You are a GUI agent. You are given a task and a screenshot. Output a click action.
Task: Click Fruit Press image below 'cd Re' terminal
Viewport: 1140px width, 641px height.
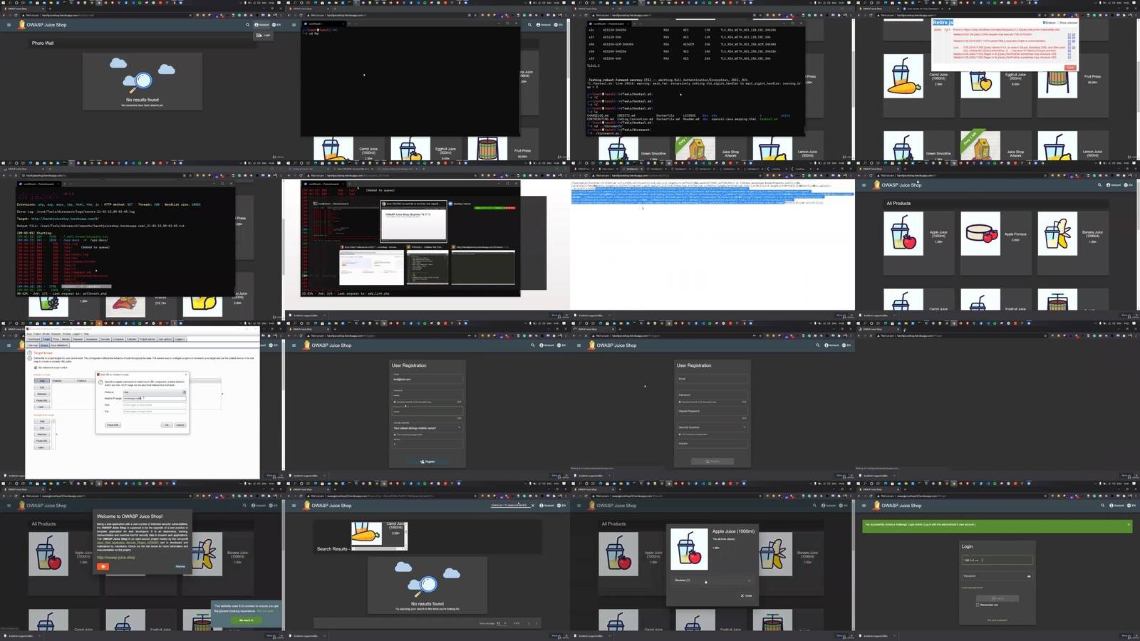[487, 150]
